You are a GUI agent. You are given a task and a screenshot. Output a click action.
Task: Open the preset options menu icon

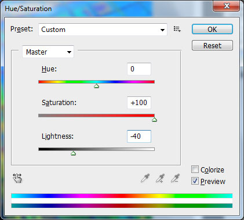coord(177,29)
